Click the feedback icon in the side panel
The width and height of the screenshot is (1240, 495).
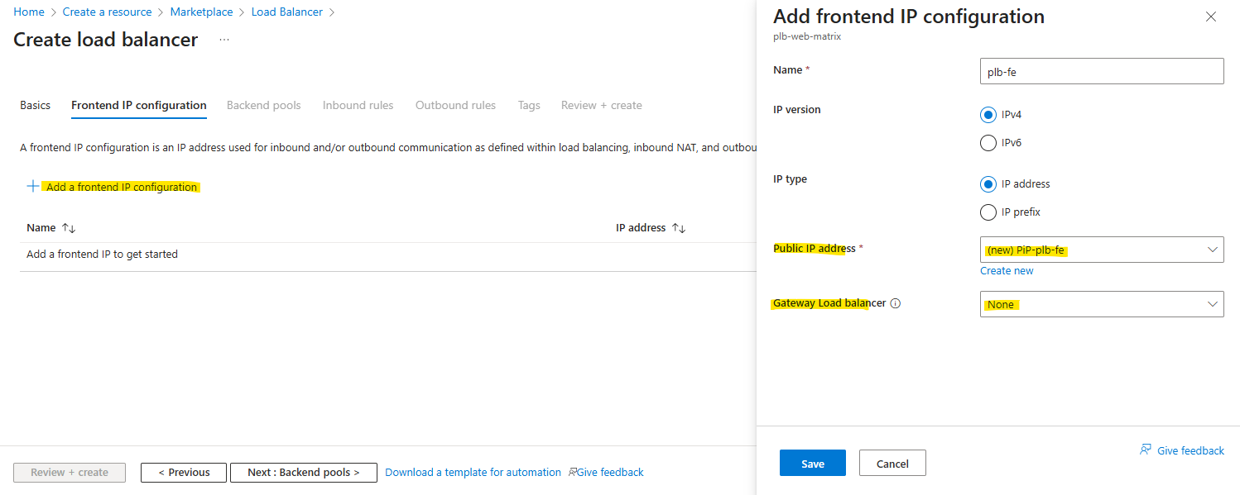point(1146,450)
